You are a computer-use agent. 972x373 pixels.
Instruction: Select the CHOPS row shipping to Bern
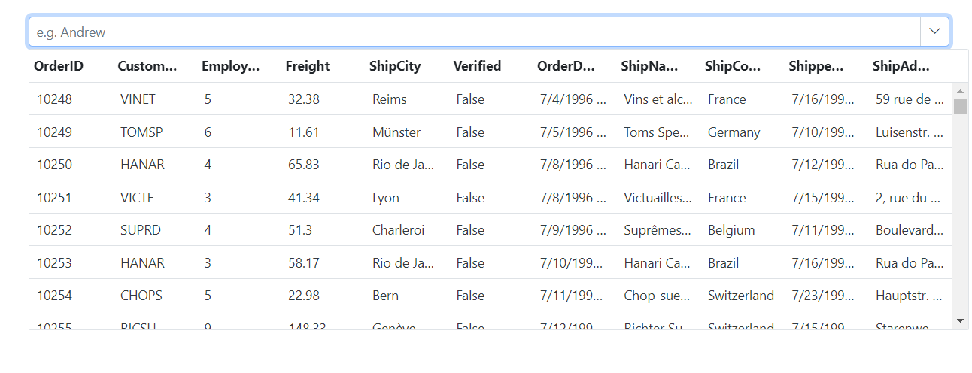coord(491,296)
